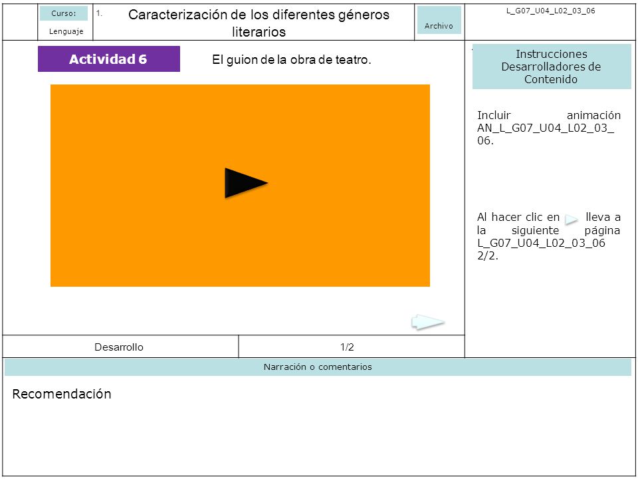This screenshot has height=479, width=638.
Task: Click the orange video placeholder area
Action: 240,186
